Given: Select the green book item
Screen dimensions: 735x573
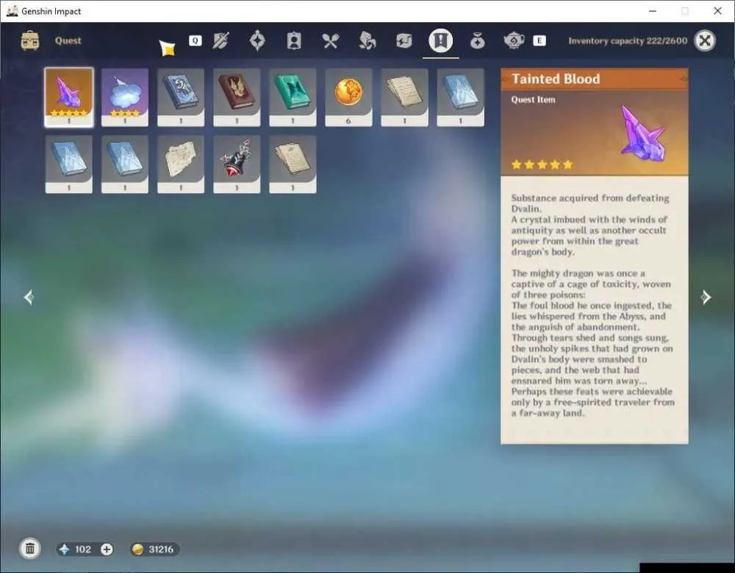Looking at the screenshot, I should [x=293, y=98].
